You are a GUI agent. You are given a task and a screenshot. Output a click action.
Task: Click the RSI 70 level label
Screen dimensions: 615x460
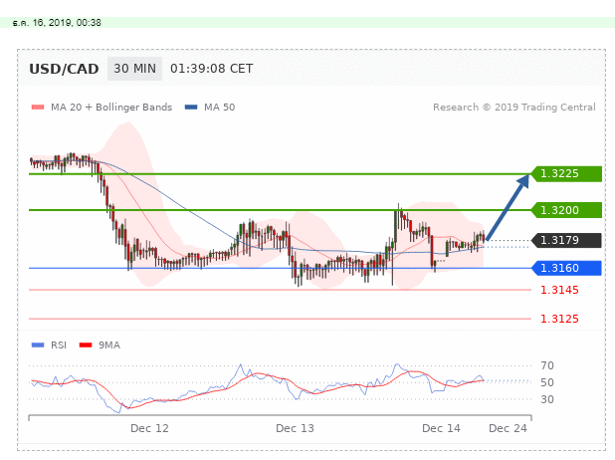[x=547, y=365]
